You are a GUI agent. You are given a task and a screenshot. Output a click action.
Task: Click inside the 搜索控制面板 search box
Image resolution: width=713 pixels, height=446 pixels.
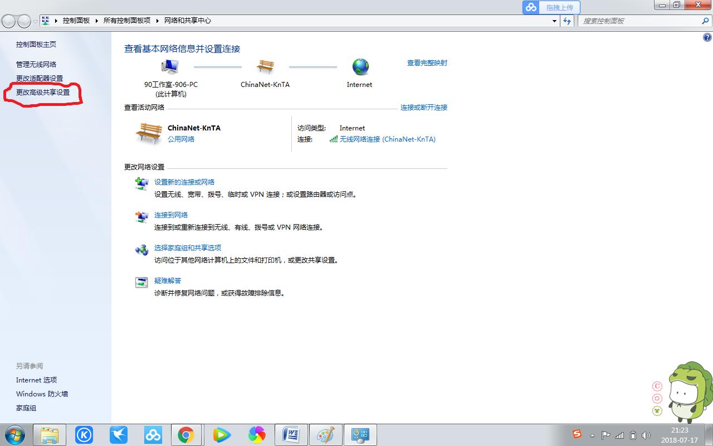pyautogui.click(x=641, y=21)
